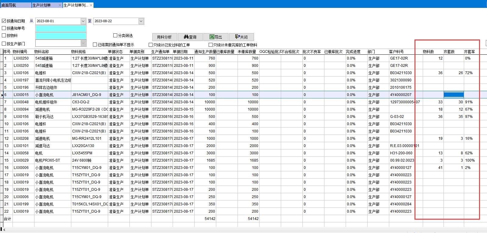Open the 按生产部门 department combo box

click(x=83, y=43)
